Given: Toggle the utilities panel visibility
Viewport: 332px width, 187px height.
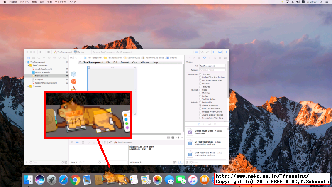Looking at the screenshot, I should tap(225, 52).
